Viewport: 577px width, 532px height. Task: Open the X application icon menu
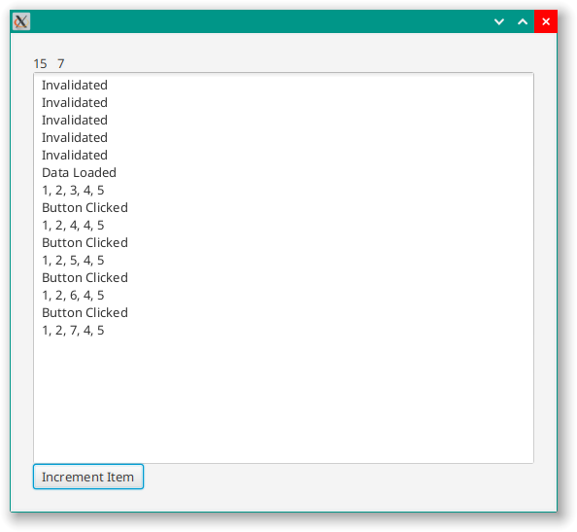click(x=21, y=21)
